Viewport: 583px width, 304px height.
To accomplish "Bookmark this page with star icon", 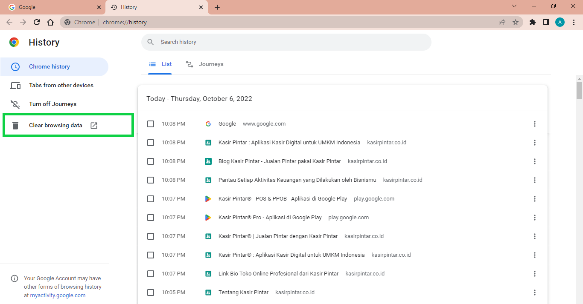I will (x=516, y=22).
